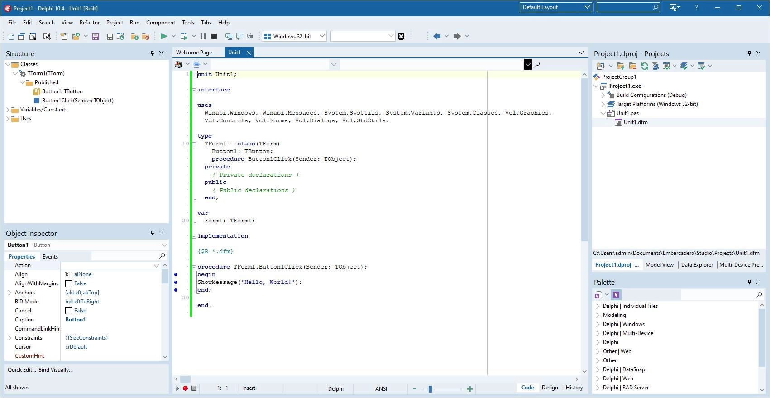Expand the Uses node in Structure
This screenshot has width=770, height=398.
(8, 119)
